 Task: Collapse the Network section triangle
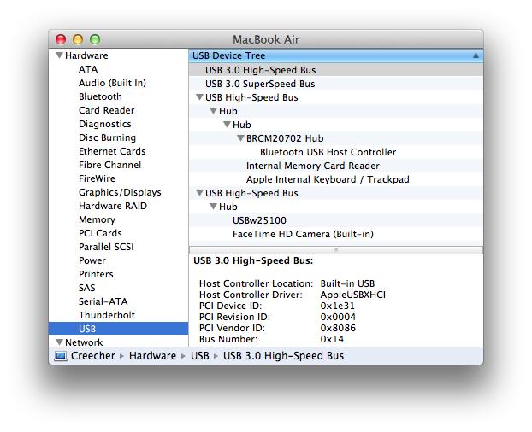pos(59,342)
